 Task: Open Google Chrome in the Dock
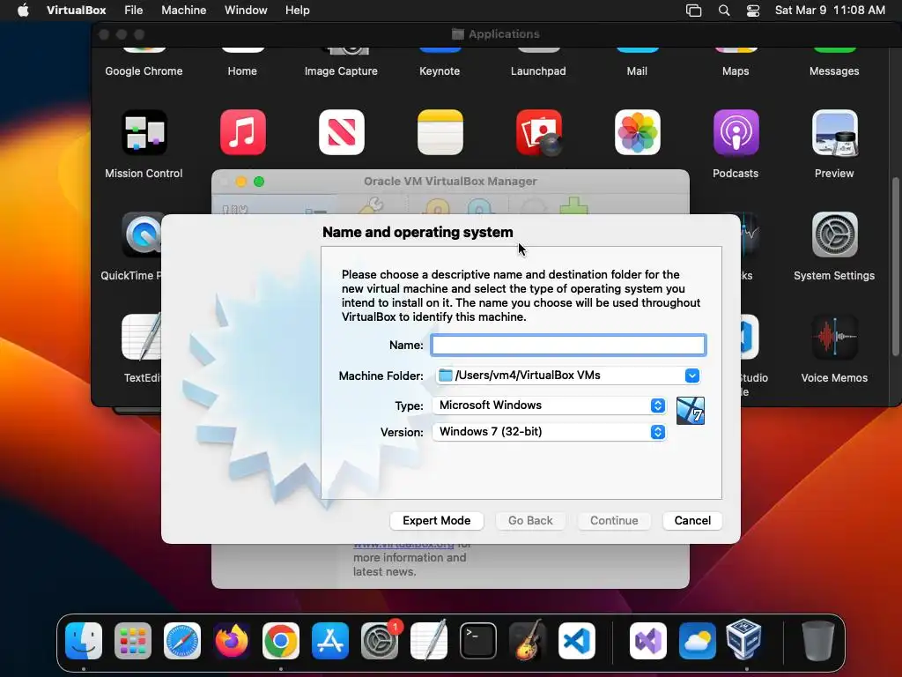click(x=281, y=641)
